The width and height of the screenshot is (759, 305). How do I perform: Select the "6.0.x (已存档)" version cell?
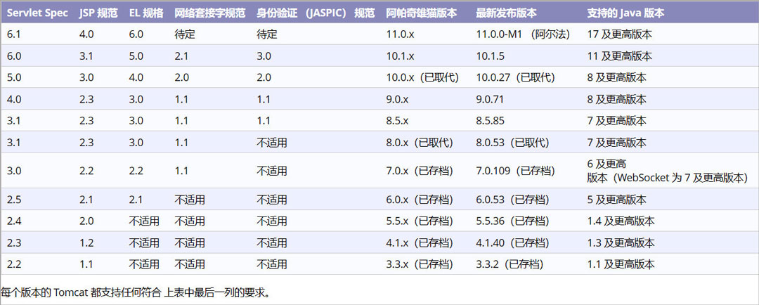419,199
